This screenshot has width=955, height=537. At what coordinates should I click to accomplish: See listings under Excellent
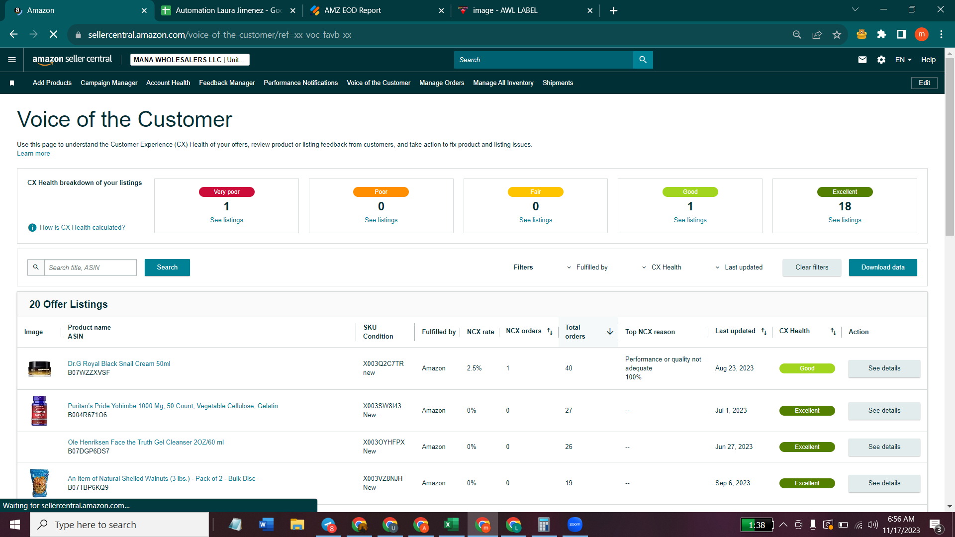click(x=845, y=220)
